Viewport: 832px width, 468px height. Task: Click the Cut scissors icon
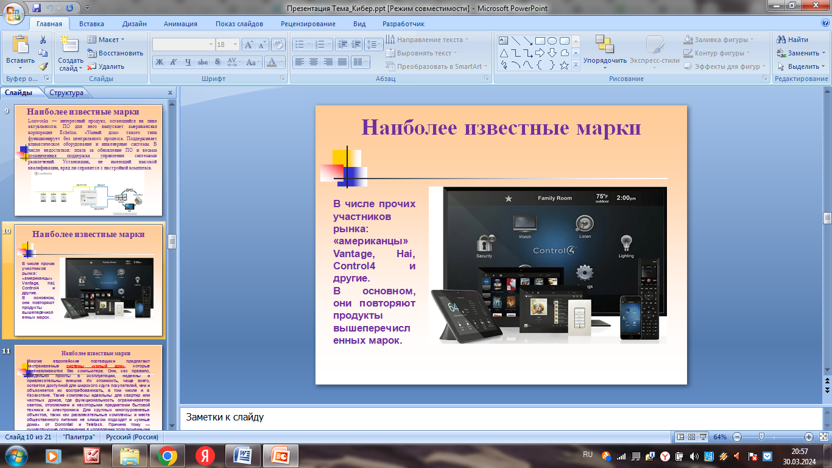click(x=43, y=40)
